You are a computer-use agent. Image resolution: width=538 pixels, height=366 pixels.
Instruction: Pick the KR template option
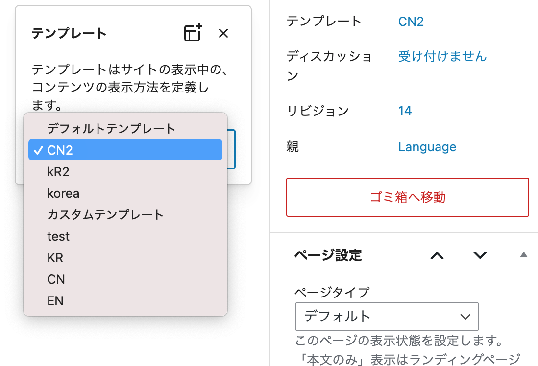55,258
